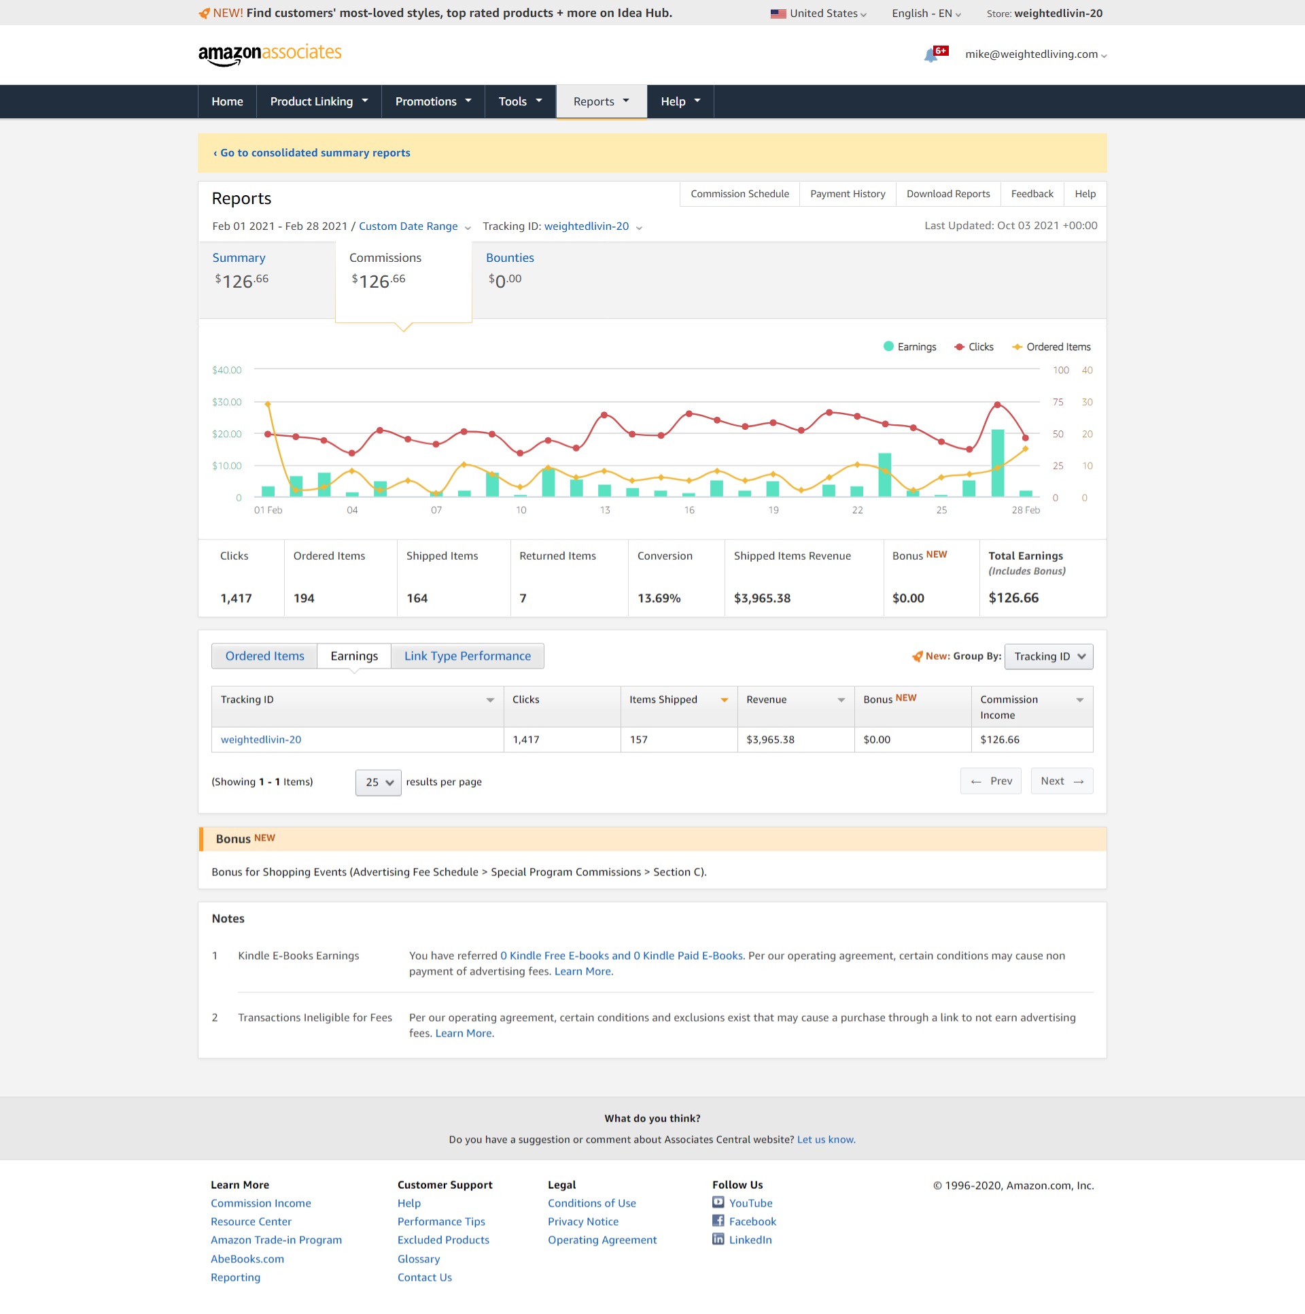Open the Group By Tracking ID dropdown

1049,656
